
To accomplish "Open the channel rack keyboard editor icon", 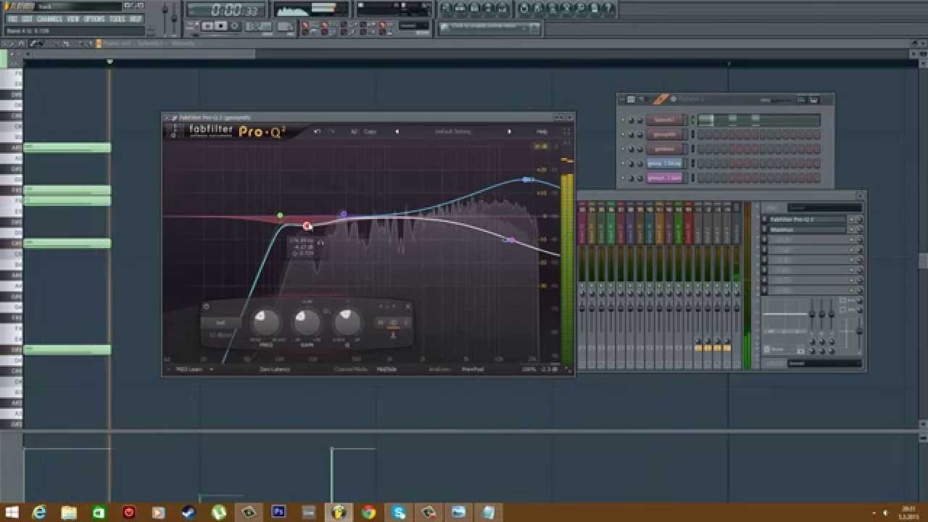I will tap(813, 100).
